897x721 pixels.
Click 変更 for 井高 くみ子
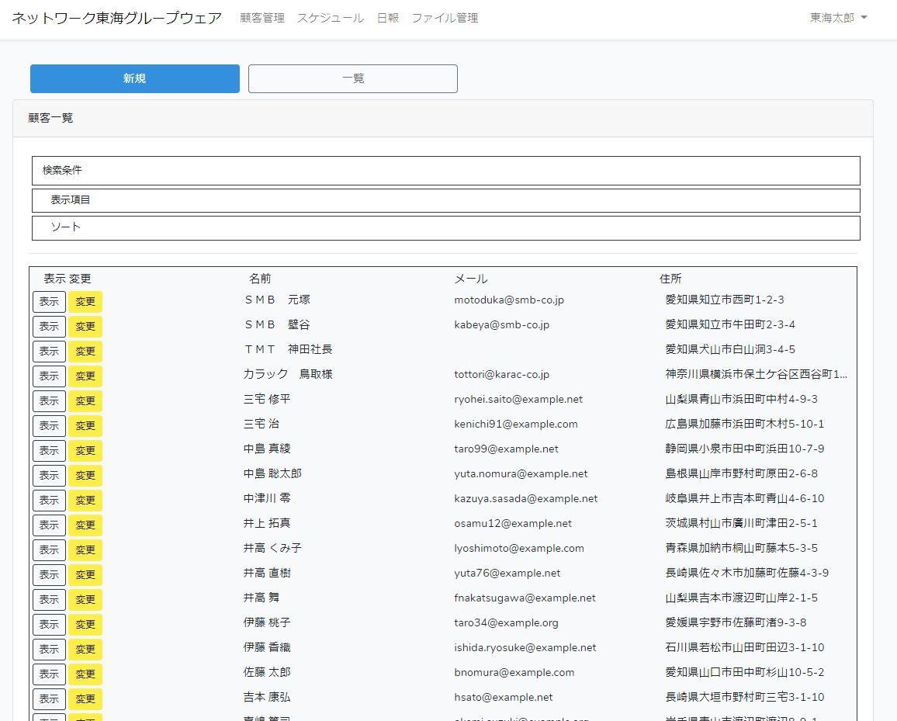[x=85, y=550]
